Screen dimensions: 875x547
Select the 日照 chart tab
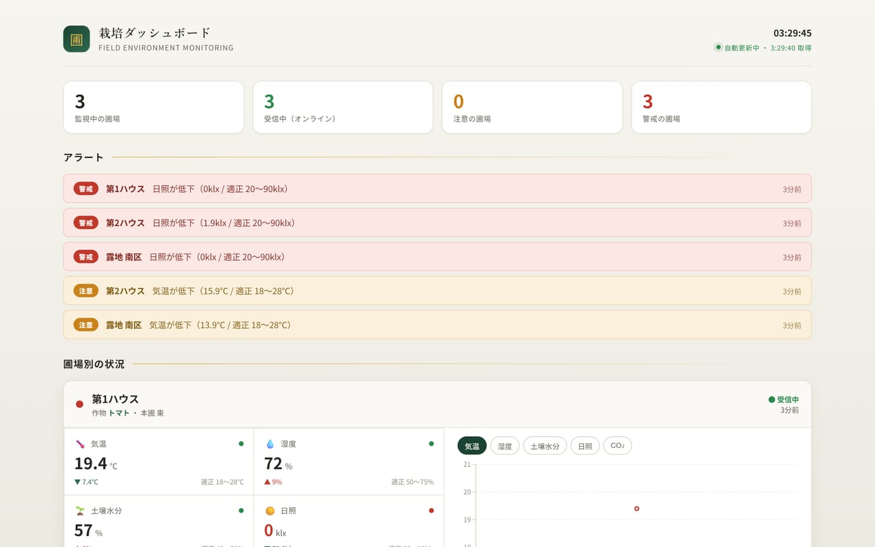585,446
